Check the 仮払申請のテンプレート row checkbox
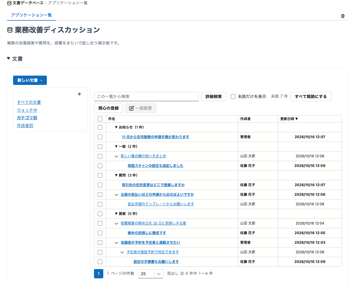355x283 pixels. (x=100, y=204)
